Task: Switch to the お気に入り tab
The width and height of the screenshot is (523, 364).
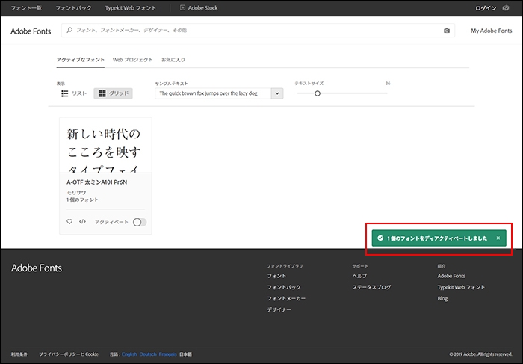Action: coord(173,60)
